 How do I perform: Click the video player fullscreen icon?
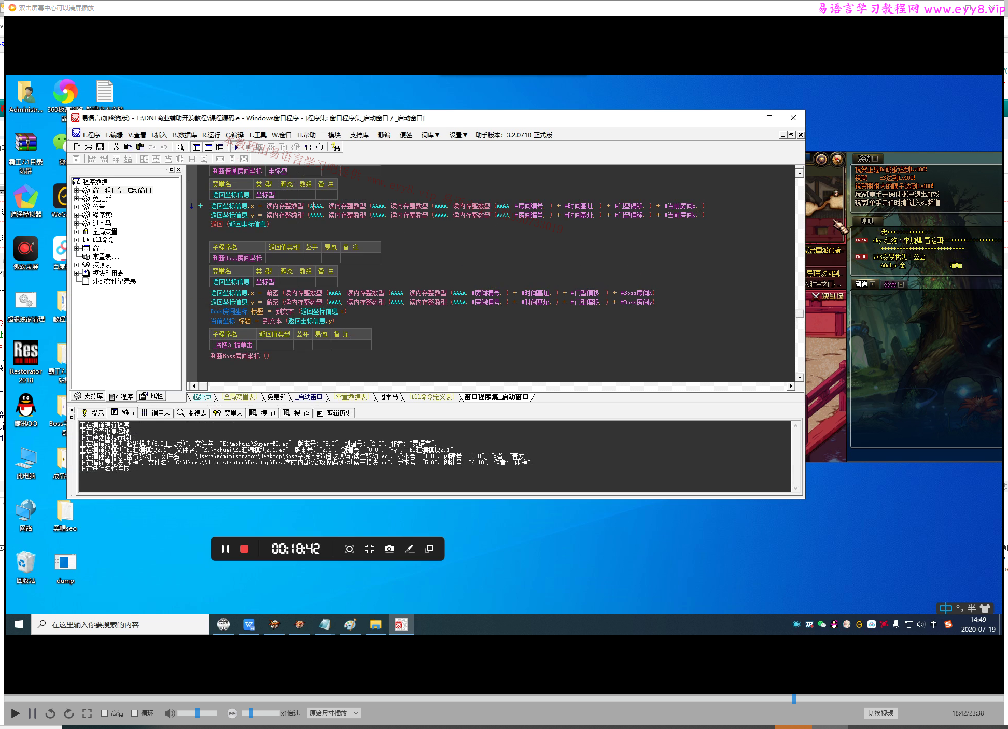coord(87,713)
